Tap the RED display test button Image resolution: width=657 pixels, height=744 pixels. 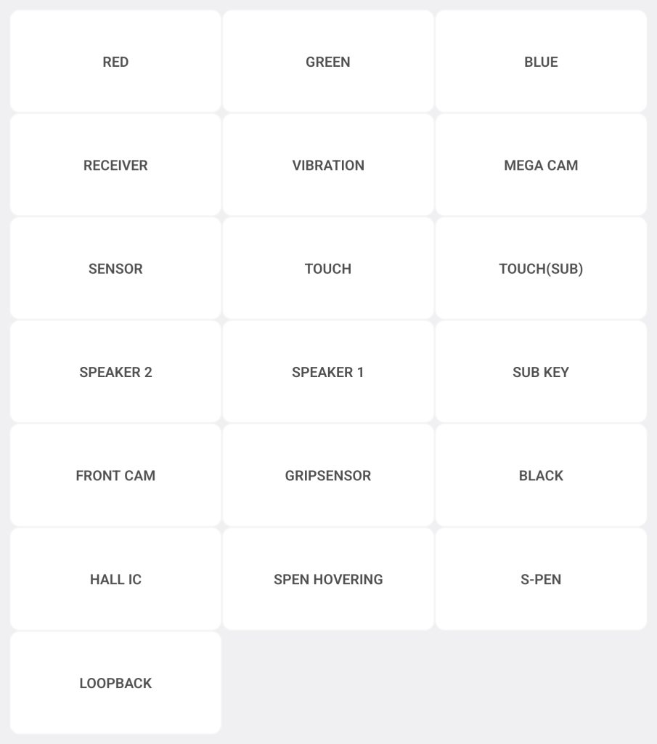115,62
